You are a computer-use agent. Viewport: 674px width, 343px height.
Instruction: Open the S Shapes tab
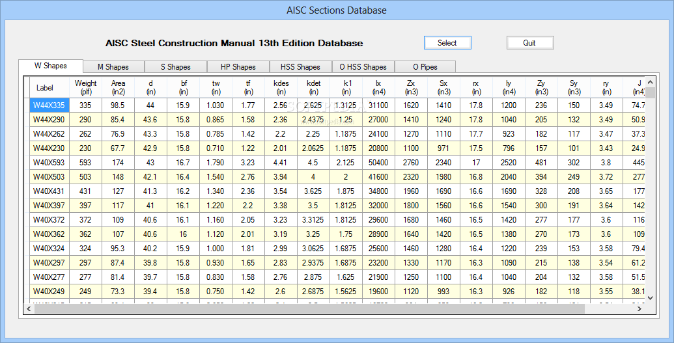tap(176, 67)
